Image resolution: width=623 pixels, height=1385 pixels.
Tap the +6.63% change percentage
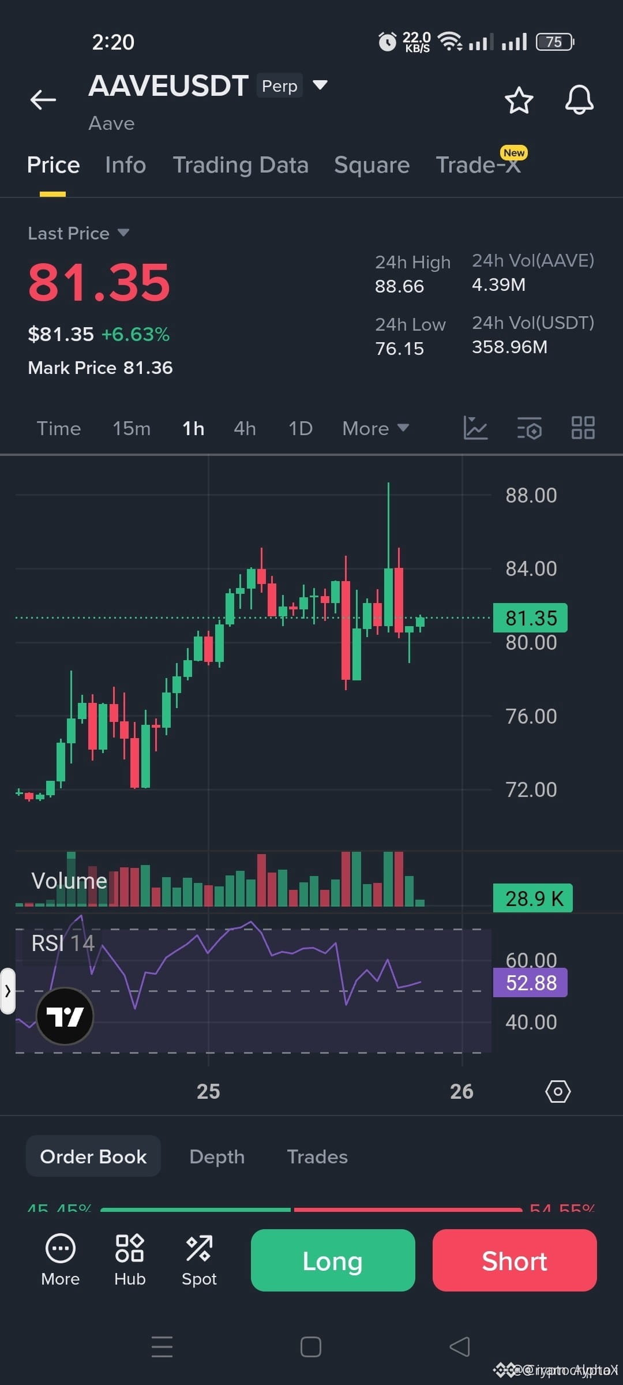[x=136, y=334]
